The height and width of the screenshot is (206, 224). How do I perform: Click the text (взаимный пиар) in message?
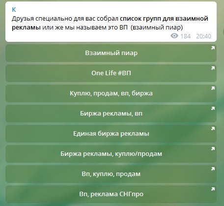pyautogui.click(x=157, y=28)
